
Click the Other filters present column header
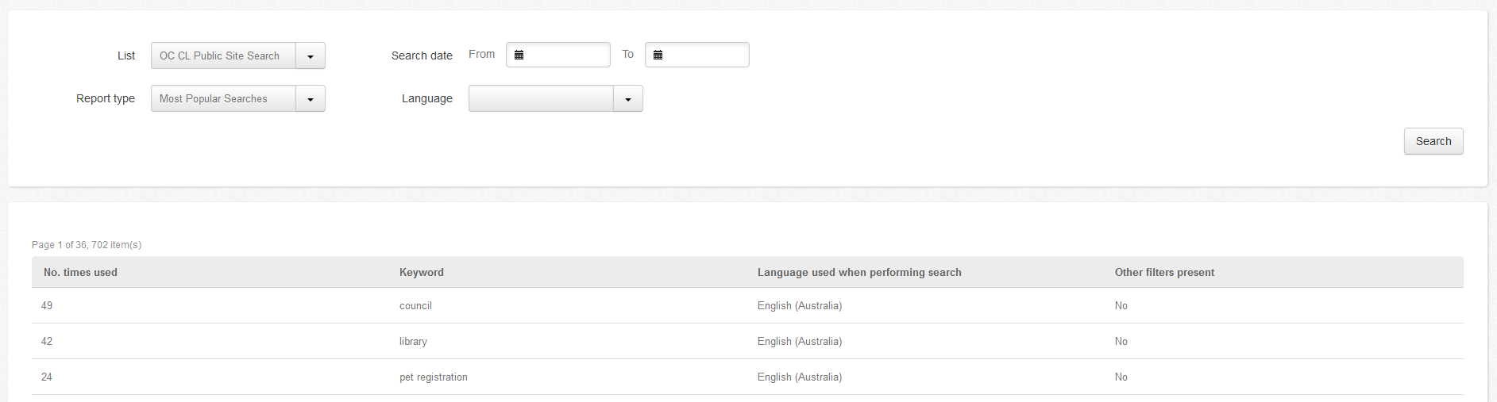click(x=1164, y=272)
